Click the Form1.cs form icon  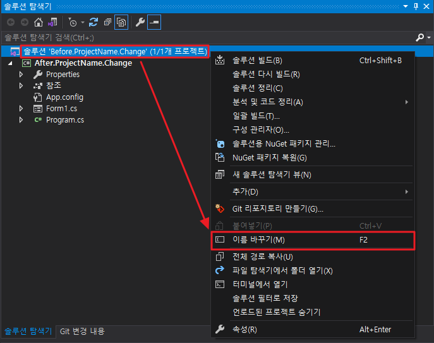(x=38, y=109)
